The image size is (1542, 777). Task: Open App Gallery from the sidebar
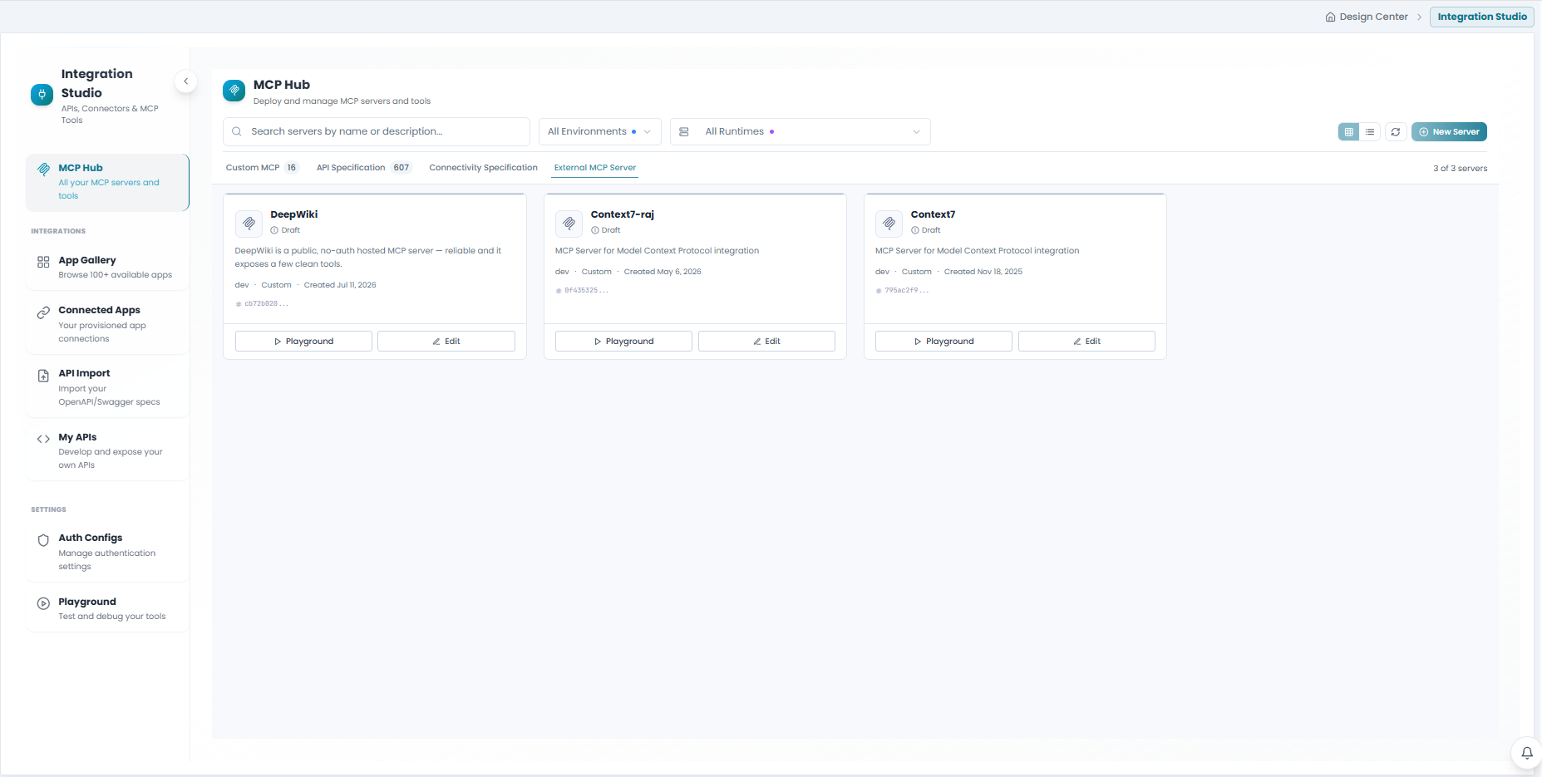tap(107, 267)
